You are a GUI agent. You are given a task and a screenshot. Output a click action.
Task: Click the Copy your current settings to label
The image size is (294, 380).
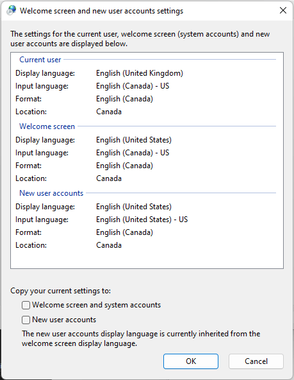click(60, 291)
